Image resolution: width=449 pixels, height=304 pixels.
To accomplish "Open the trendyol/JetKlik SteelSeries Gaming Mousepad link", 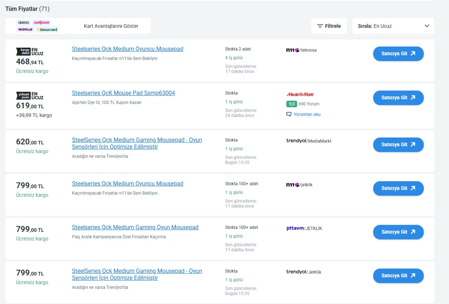I will pos(137,274).
